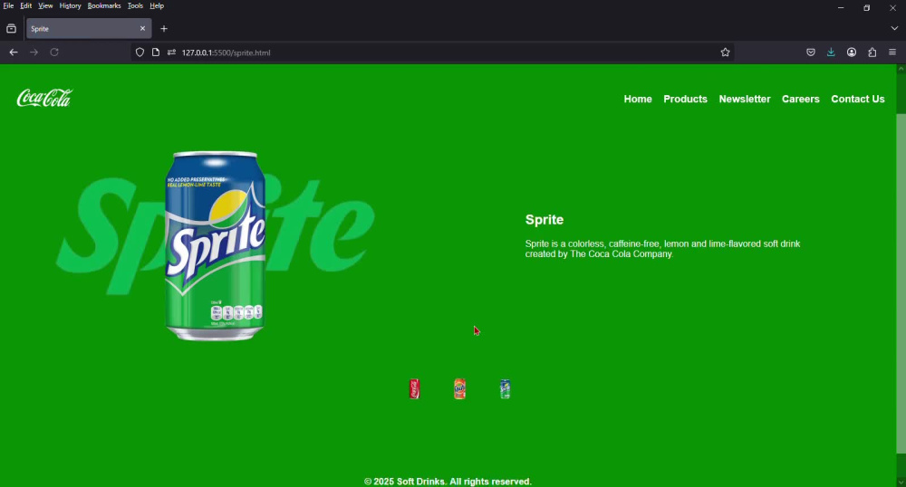The height and width of the screenshot is (487, 906).
Task: Click the Sprite description paragraph
Action: pos(662,249)
